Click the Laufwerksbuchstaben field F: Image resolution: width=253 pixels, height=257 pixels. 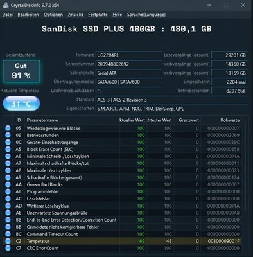pos(129,91)
